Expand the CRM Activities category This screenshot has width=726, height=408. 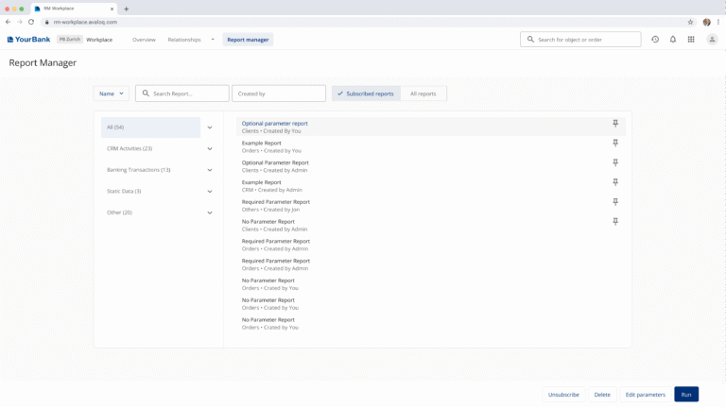point(210,148)
